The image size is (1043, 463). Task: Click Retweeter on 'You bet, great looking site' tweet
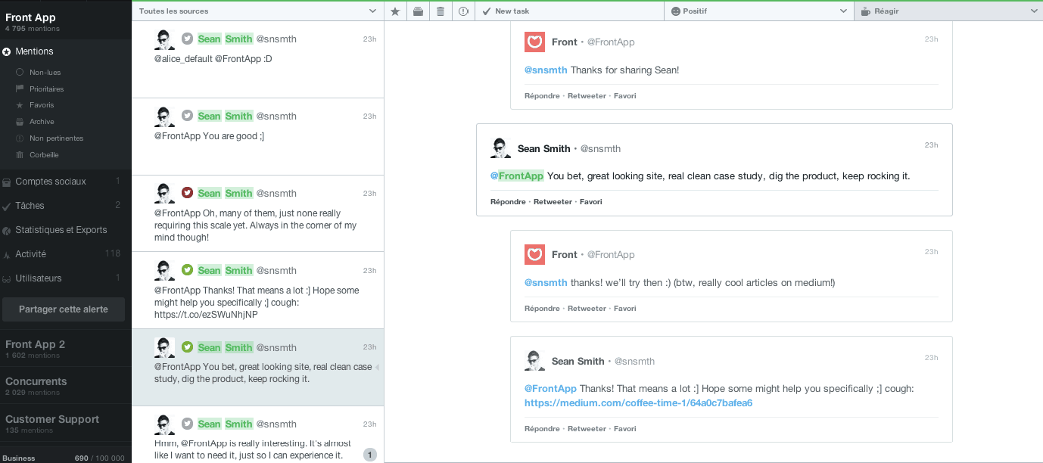tap(553, 202)
